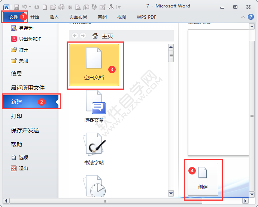Click 退出 to exit Word
The height and width of the screenshot is (207, 258).
[19, 168]
